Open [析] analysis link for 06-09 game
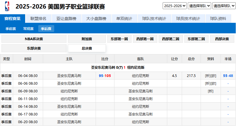This screenshot has height=126, width=236. (x=210, y=91)
